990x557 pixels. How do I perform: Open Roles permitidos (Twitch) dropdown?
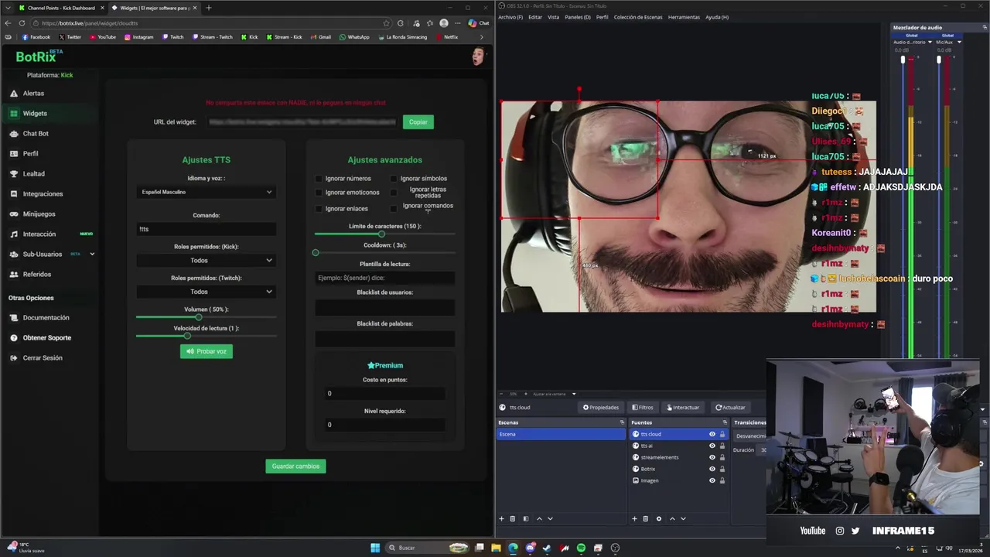click(x=207, y=292)
